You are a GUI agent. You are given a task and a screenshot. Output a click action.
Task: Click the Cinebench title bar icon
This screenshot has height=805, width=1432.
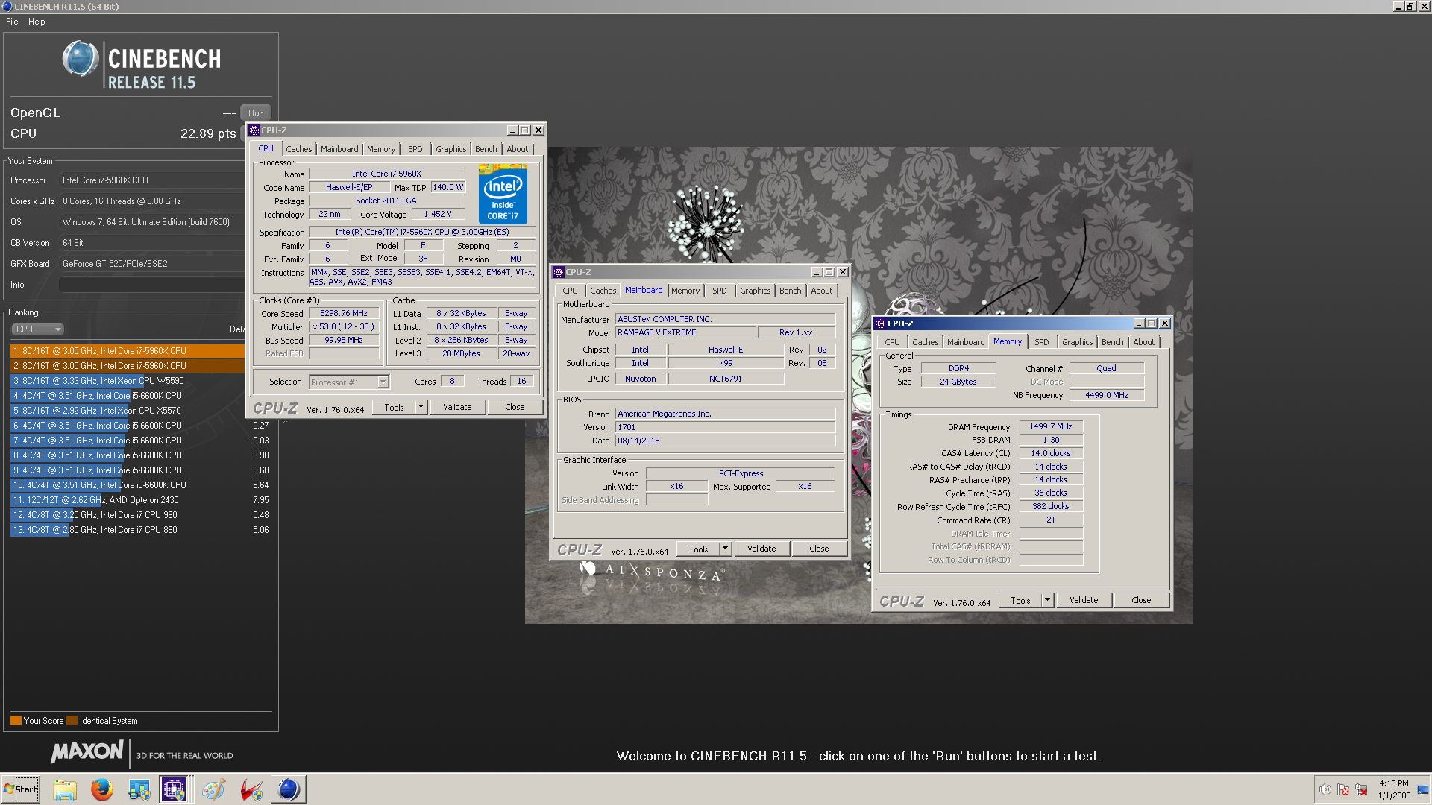[x=7, y=6]
